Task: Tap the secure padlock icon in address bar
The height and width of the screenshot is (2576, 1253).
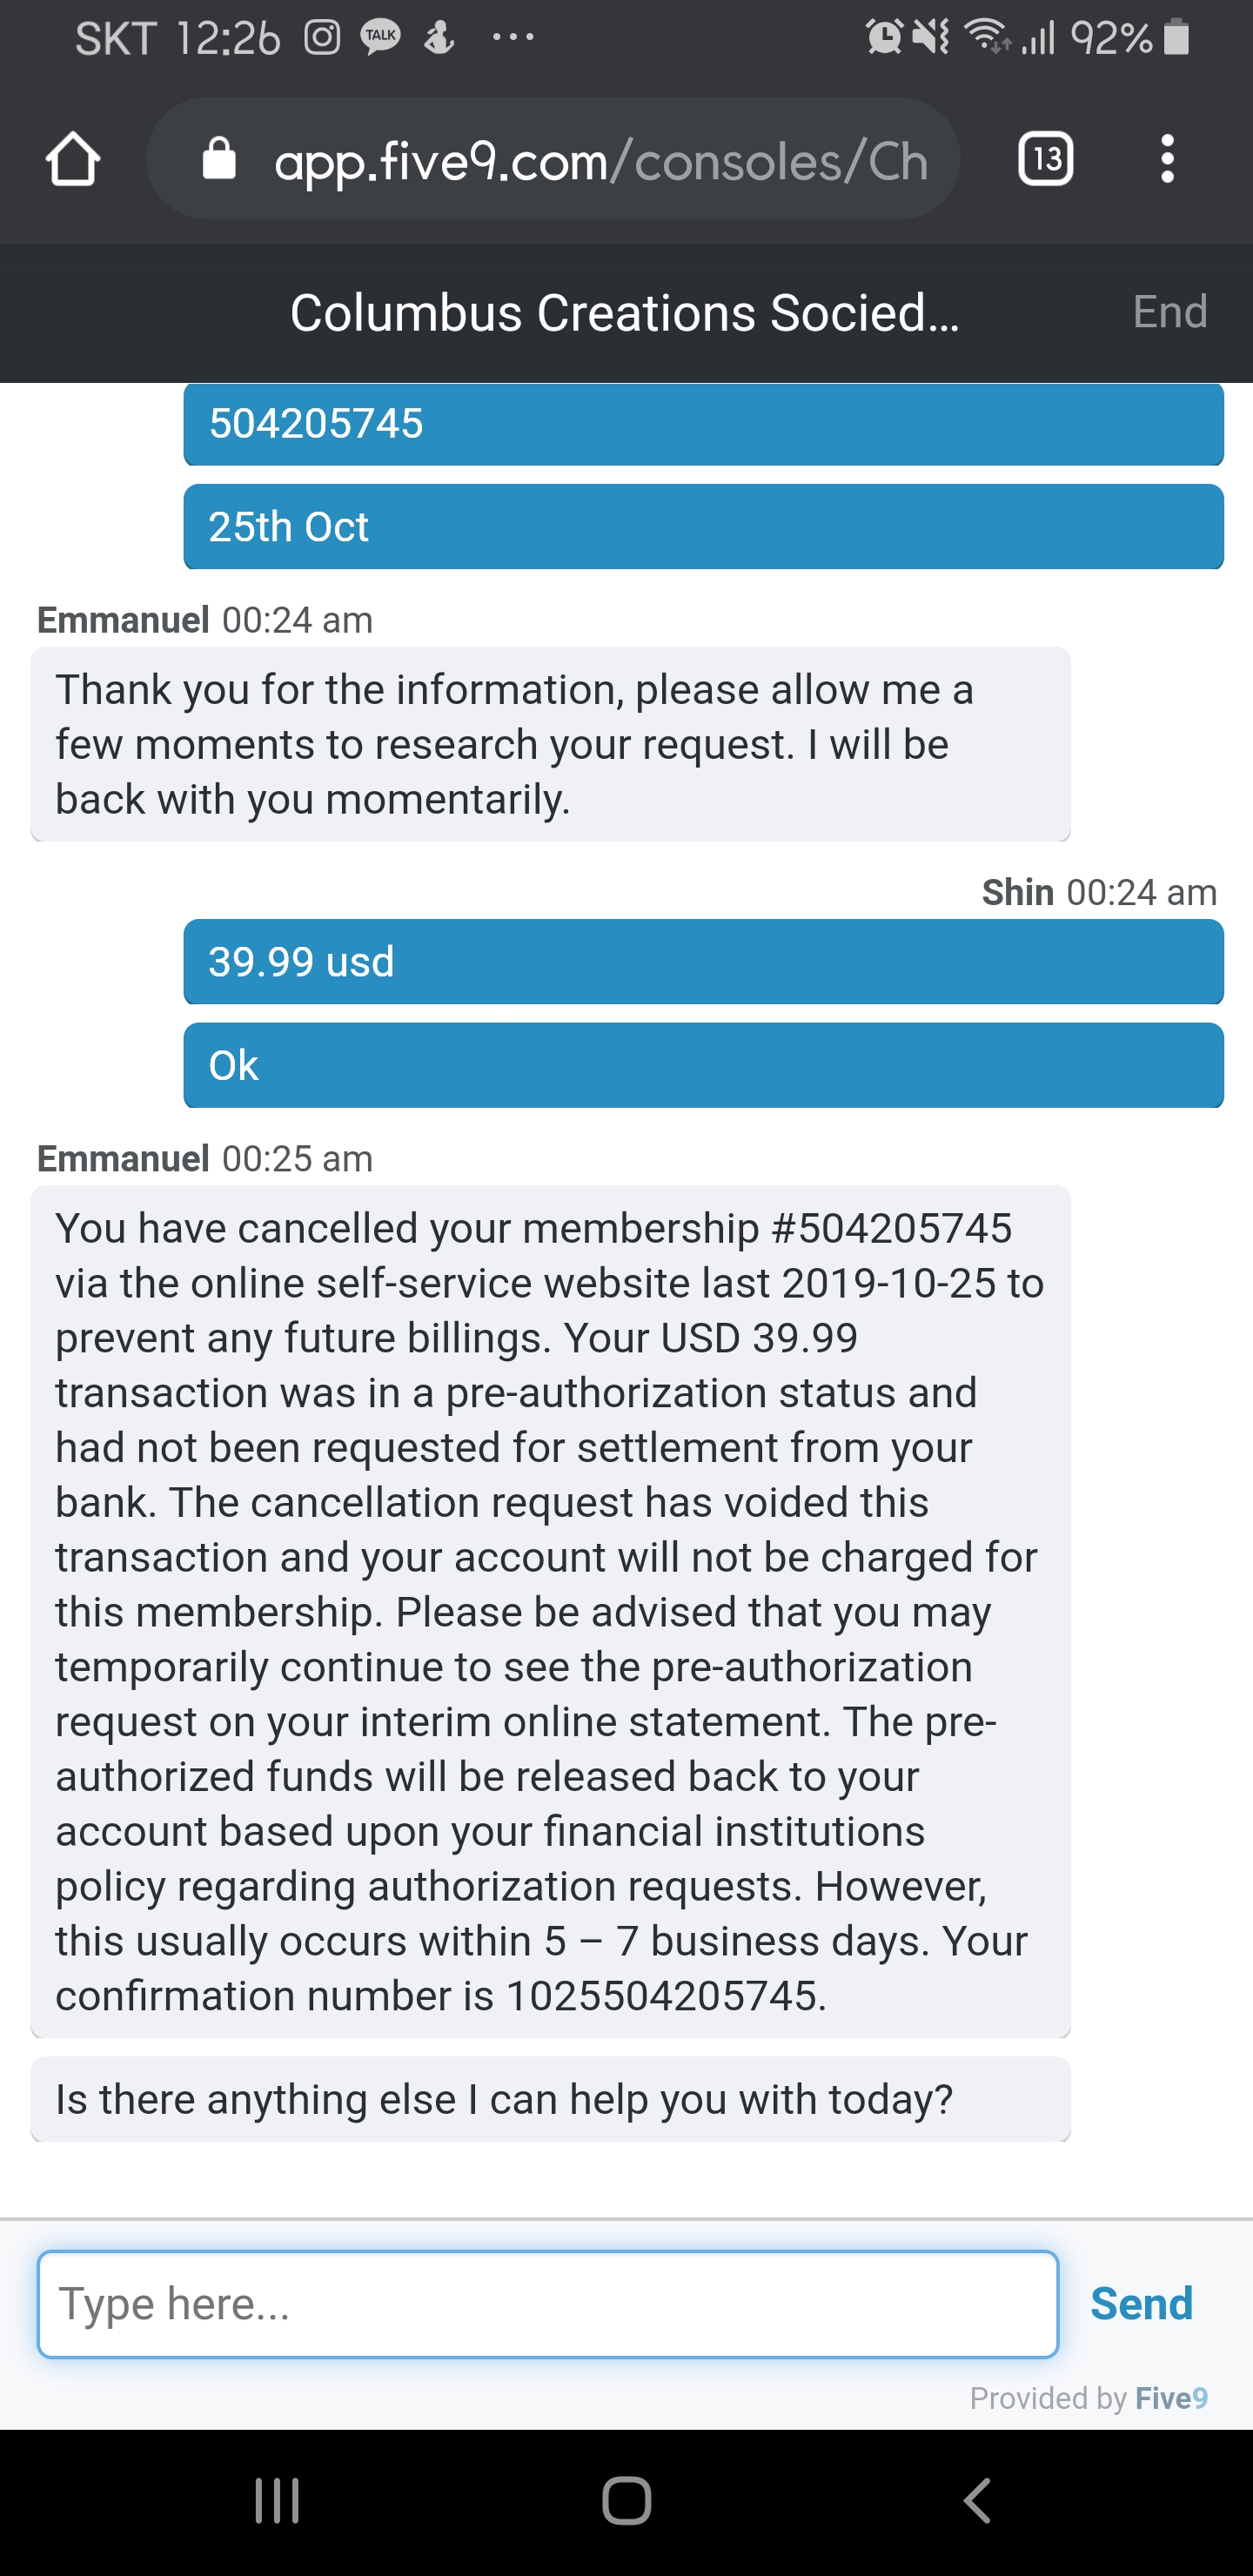Action: click(219, 158)
